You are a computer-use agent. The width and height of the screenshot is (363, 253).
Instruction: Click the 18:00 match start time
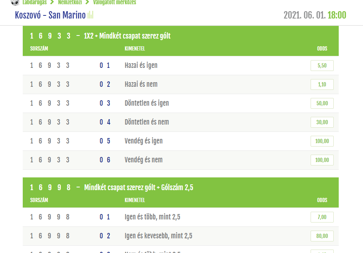tap(336, 15)
